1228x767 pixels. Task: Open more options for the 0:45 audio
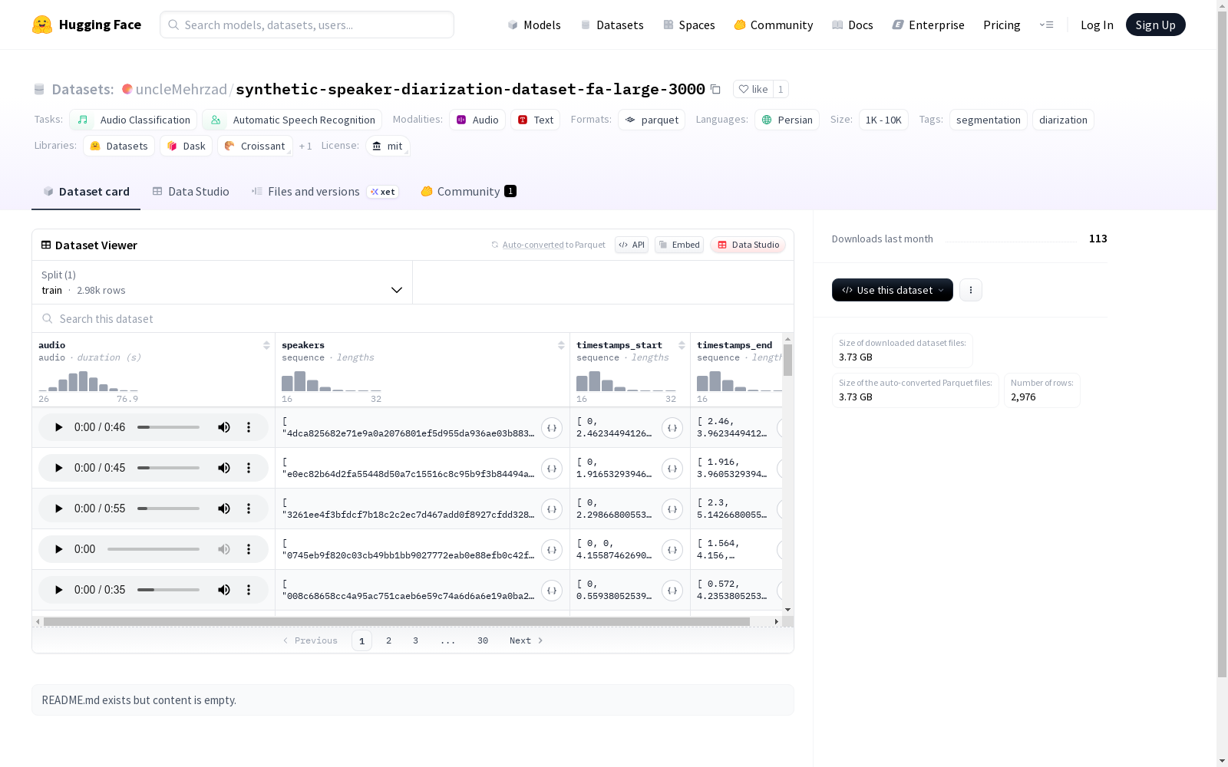click(249, 468)
